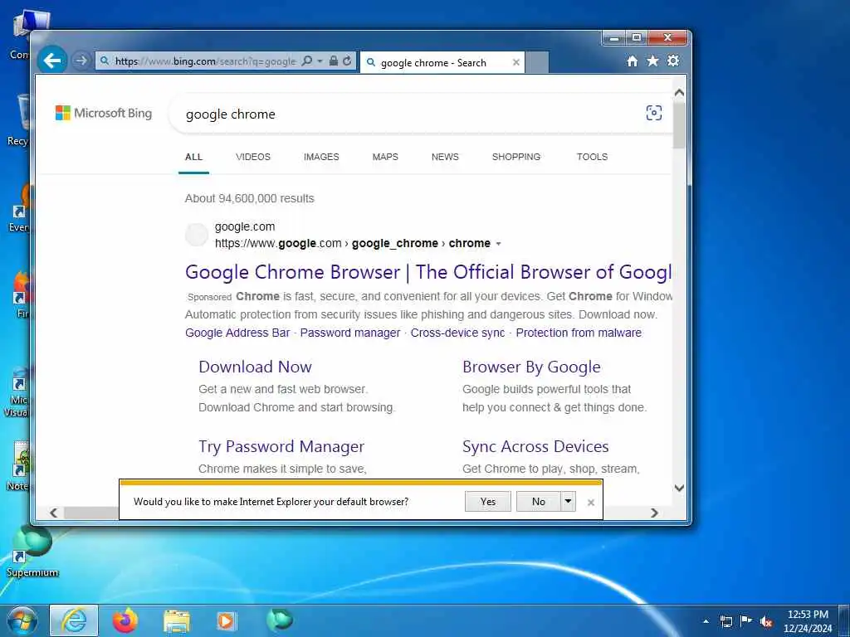Open the 'Password manager' sitelink
The height and width of the screenshot is (637, 850).
(x=350, y=333)
